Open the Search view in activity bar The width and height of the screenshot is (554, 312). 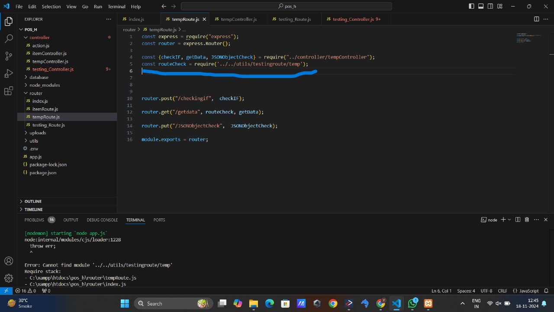tap(9, 39)
